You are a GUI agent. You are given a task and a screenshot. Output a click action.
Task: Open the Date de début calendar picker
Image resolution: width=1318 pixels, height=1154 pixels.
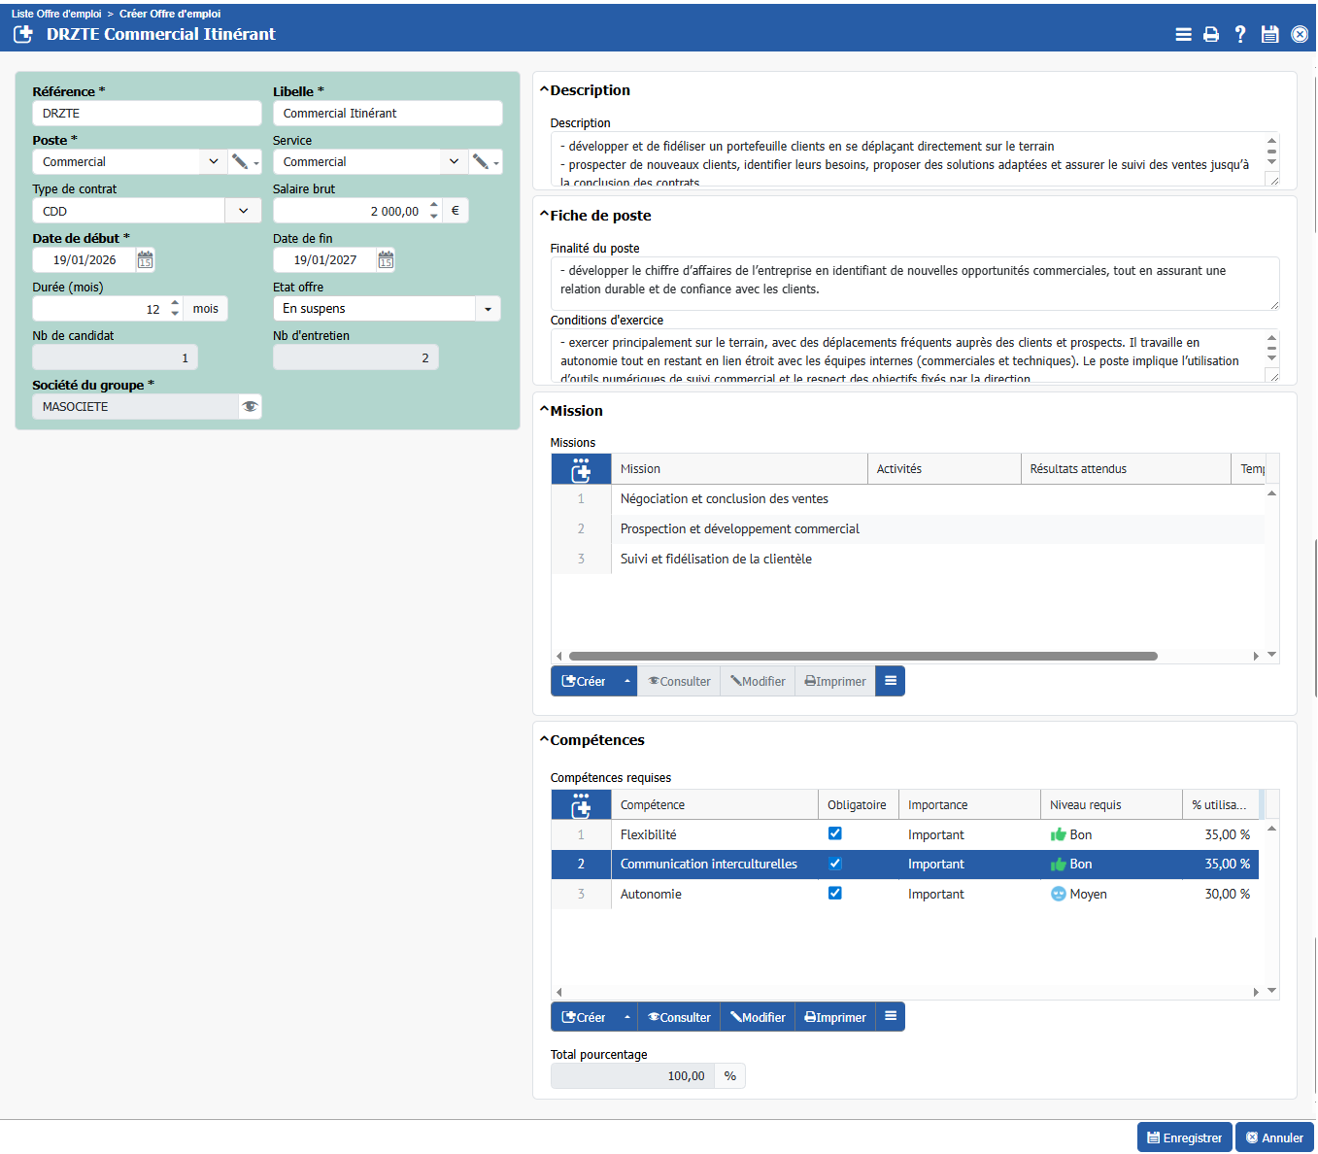(x=145, y=260)
